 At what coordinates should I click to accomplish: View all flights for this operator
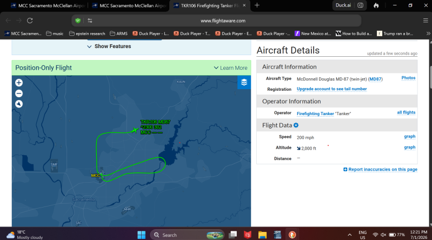pos(406,112)
